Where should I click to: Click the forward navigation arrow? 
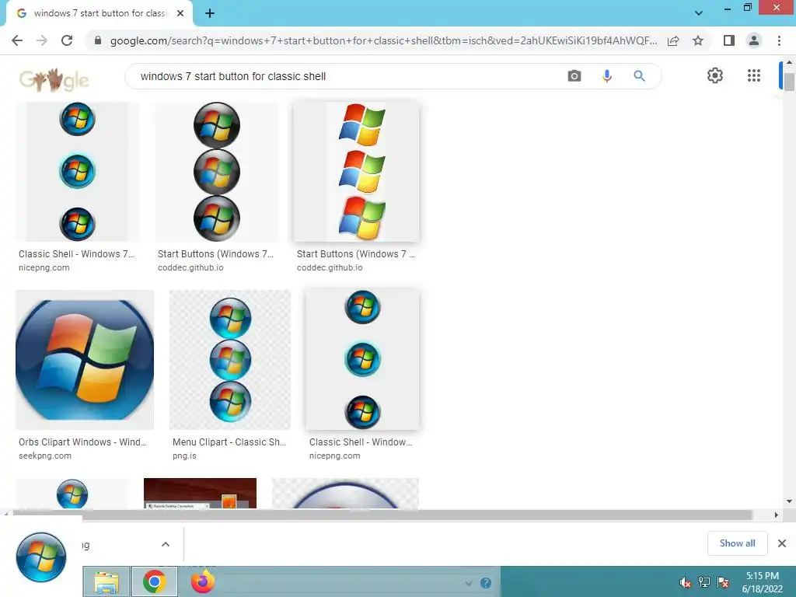point(42,40)
